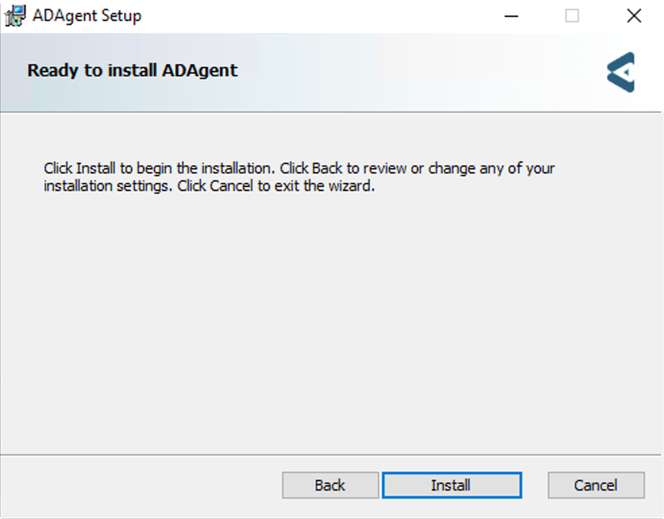Click the empty grey wizard body area
The height and width of the screenshot is (519, 664).
(x=331, y=322)
